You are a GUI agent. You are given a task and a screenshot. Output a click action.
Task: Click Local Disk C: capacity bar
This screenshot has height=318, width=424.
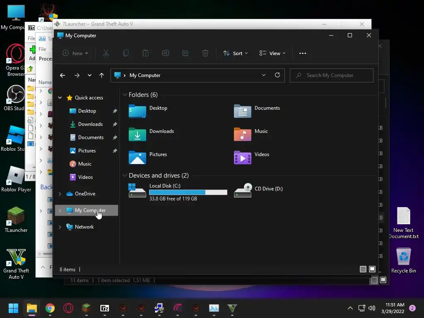[188, 192]
